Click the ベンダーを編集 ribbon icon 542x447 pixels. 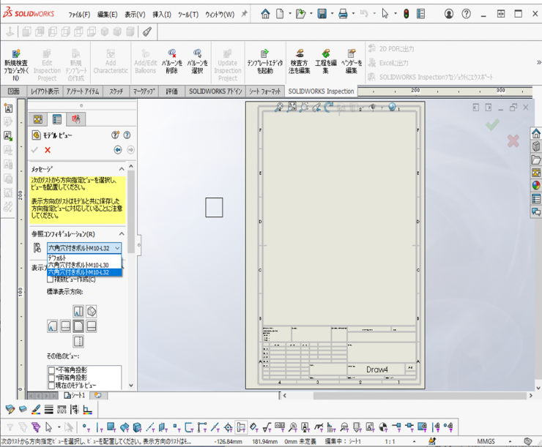(x=352, y=54)
